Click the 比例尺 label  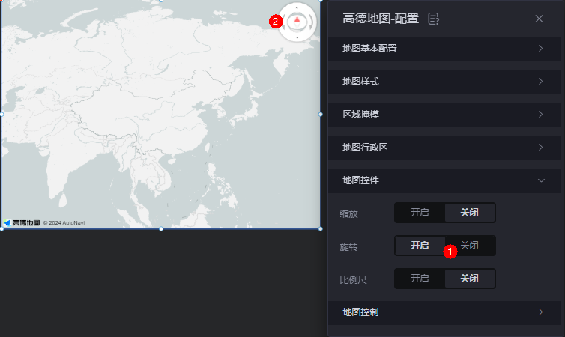(353, 280)
